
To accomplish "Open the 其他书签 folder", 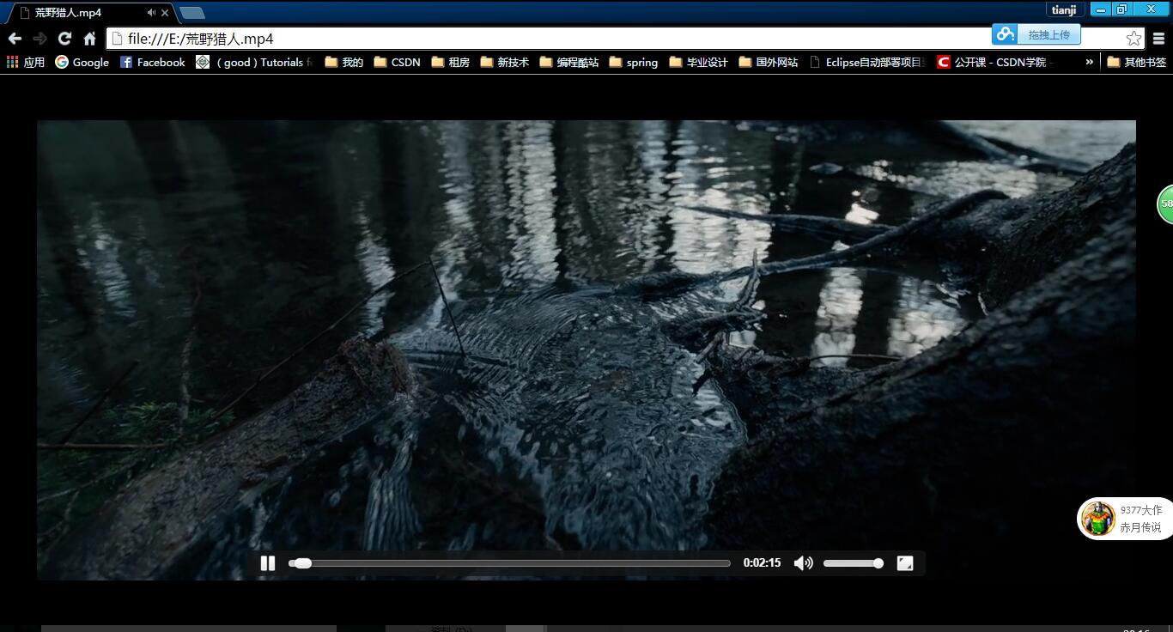I will (x=1137, y=62).
